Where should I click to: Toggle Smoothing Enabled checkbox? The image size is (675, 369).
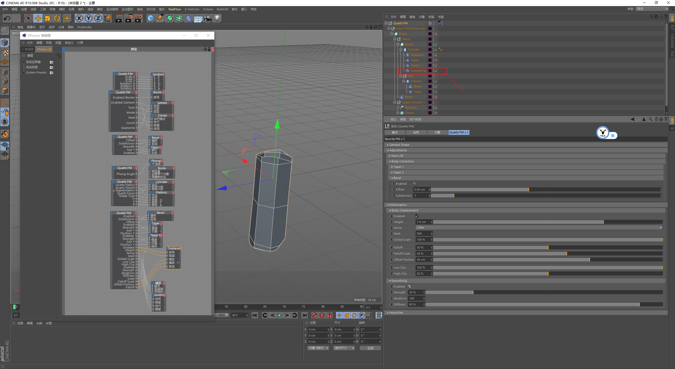click(409, 287)
